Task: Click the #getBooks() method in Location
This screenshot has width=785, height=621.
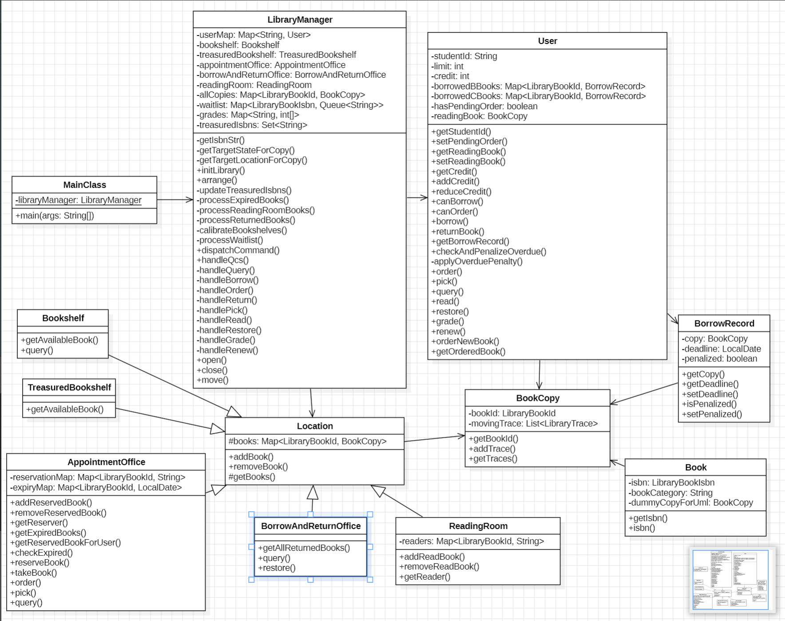Action: point(252,476)
